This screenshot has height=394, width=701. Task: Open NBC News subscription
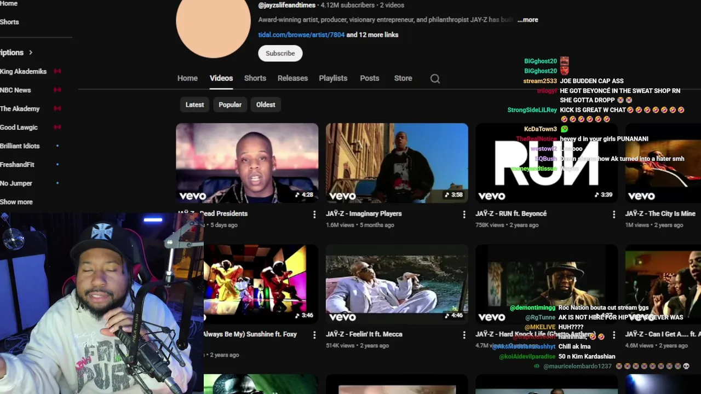tap(15, 90)
